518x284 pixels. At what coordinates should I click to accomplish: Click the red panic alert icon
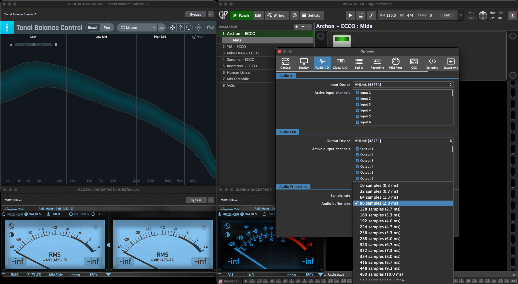512,15
